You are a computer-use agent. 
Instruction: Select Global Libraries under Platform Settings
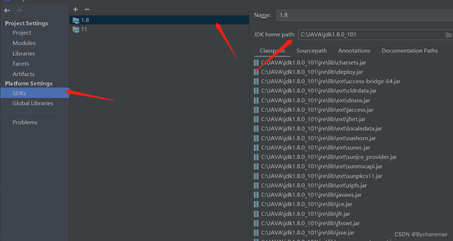33,103
